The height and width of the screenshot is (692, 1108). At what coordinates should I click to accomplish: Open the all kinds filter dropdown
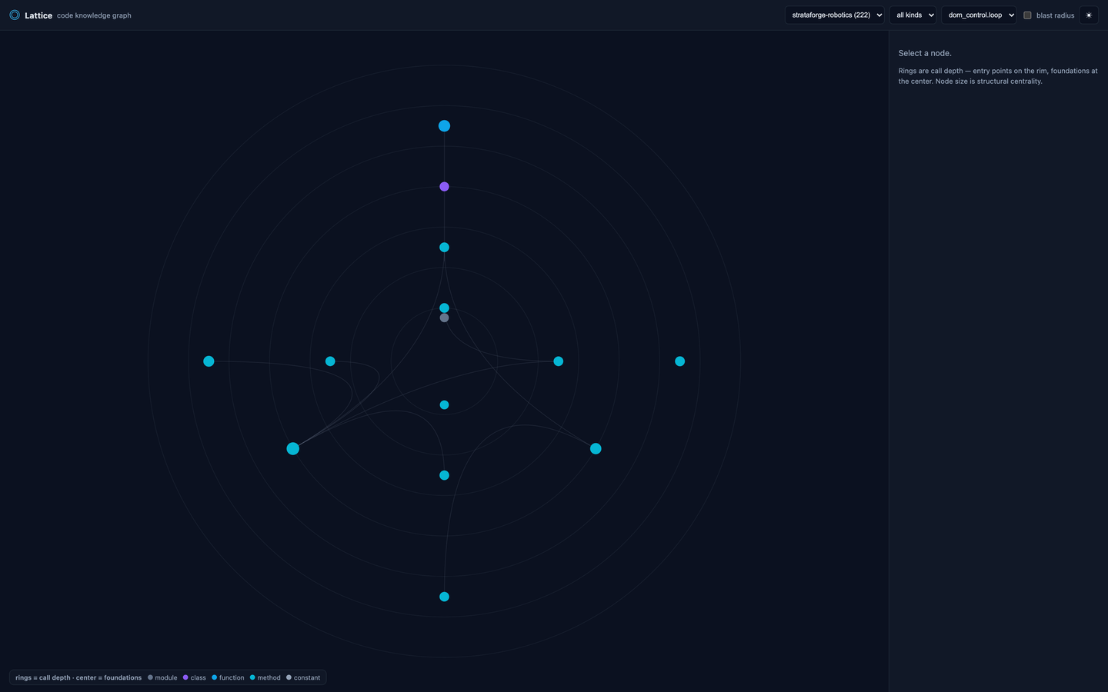coord(913,15)
